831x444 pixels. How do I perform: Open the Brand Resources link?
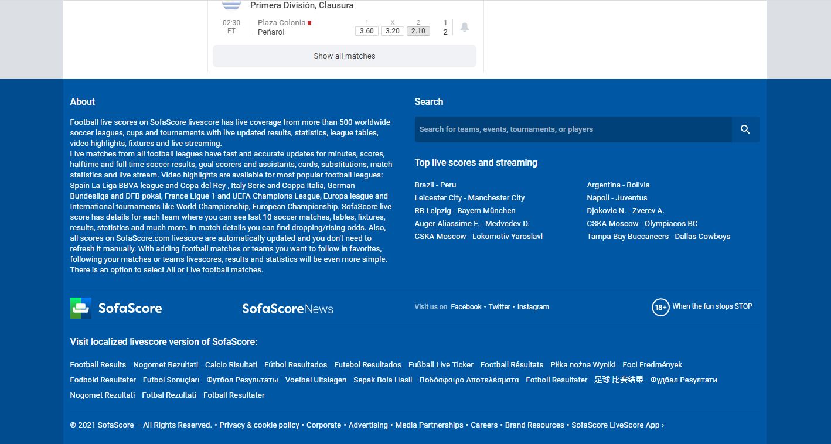(534, 425)
